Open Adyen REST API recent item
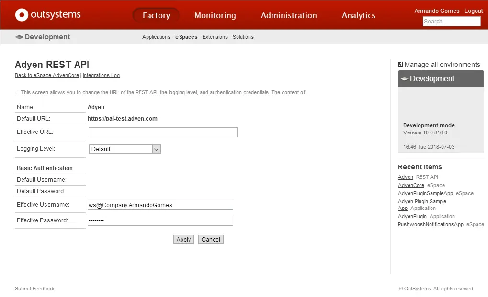The image size is (488, 297). click(406, 177)
